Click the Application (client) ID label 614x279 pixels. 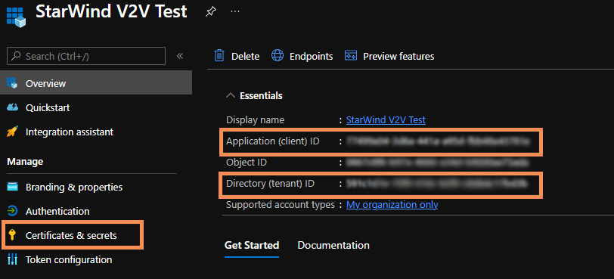(273, 141)
